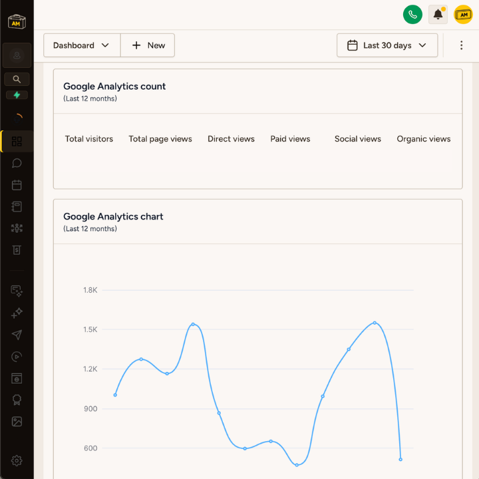
Task: Open the Last 30 days date range
Action: pyautogui.click(x=387, y=45)
